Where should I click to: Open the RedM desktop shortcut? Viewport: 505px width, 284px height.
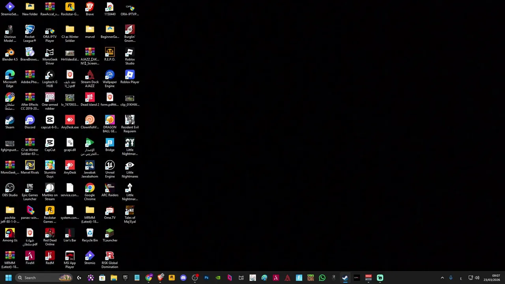click(50, 258)
